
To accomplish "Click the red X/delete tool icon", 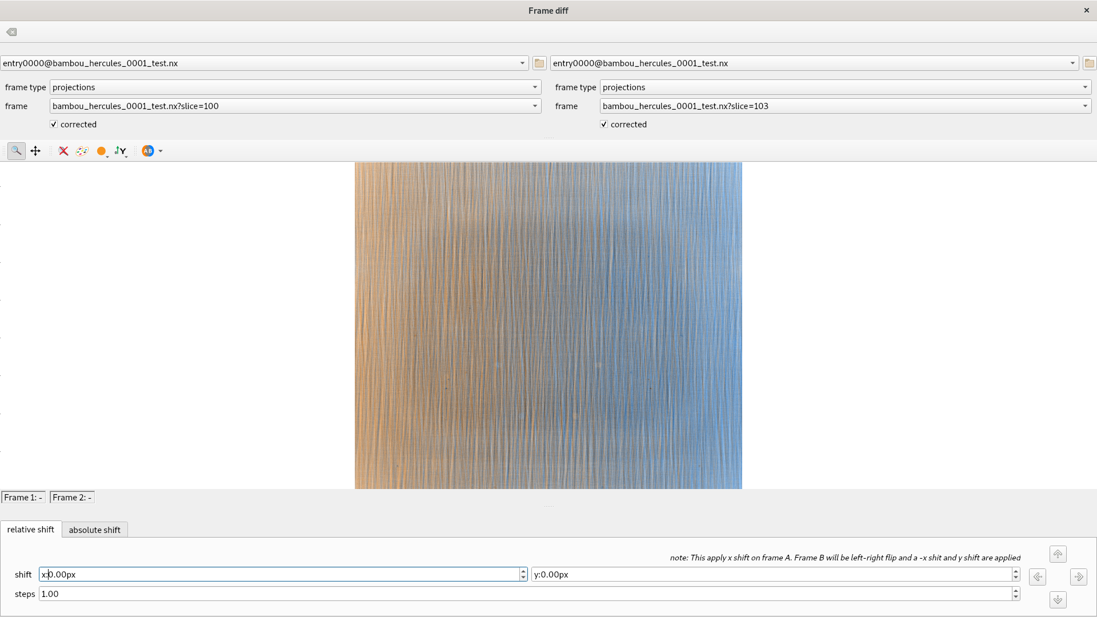I will (x=63, y=151).
